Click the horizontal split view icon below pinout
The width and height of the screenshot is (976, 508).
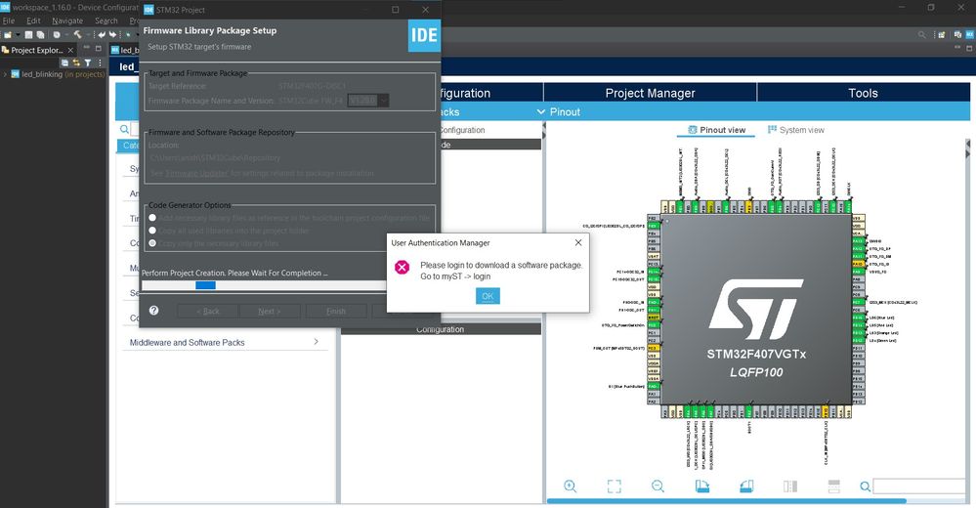pos(834,487)
